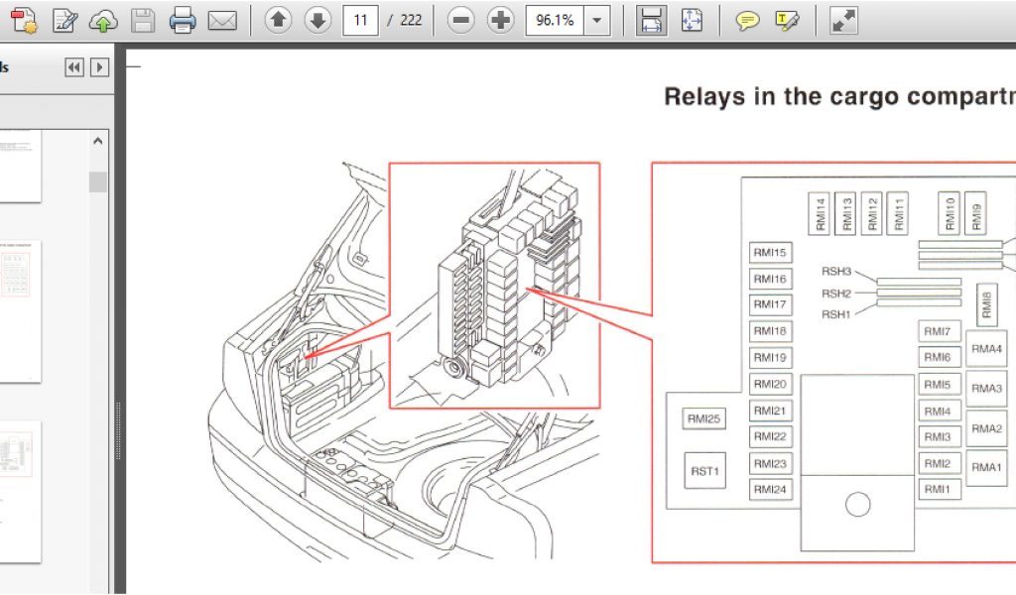1016x595 pixels.
Task: Click the zoom level field showing 96.1%
Action: point(554,20)
